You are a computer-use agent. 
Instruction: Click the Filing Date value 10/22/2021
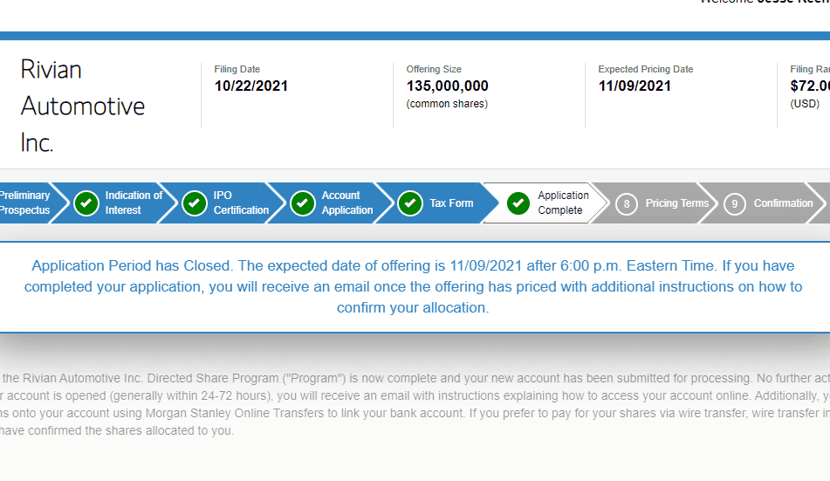point(250,86)
